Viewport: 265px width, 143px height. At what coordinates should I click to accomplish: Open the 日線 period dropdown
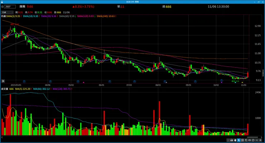click(x=7, y=12)
